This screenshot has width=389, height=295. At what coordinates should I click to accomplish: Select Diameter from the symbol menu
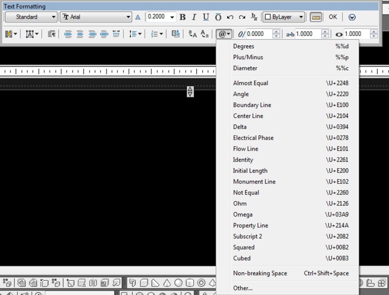(245, 68)
